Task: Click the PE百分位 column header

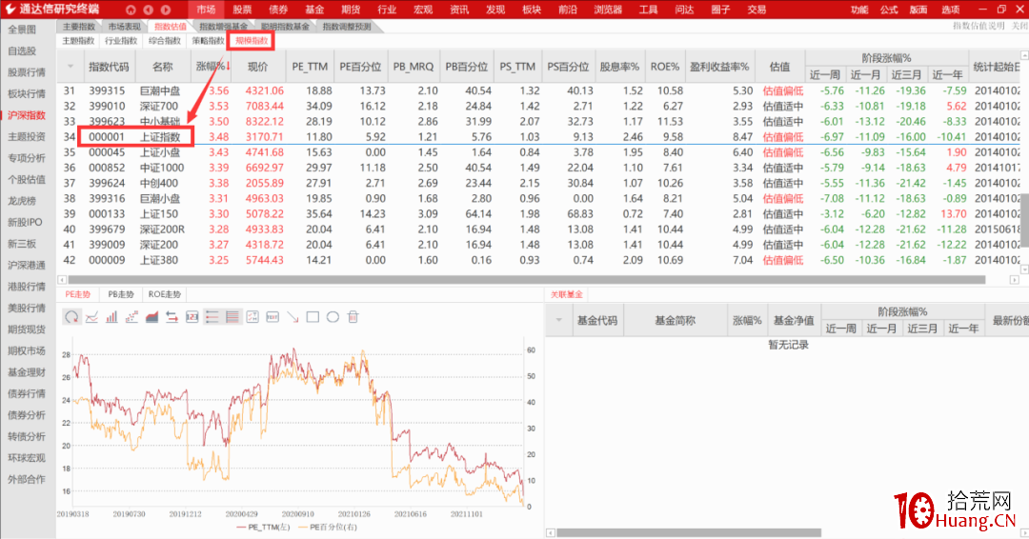Action: [x=360, y=67]
